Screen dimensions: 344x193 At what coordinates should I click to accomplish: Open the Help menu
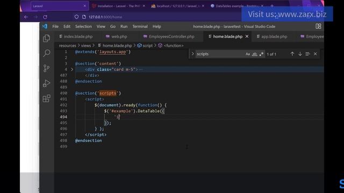(x=156, y=26)
